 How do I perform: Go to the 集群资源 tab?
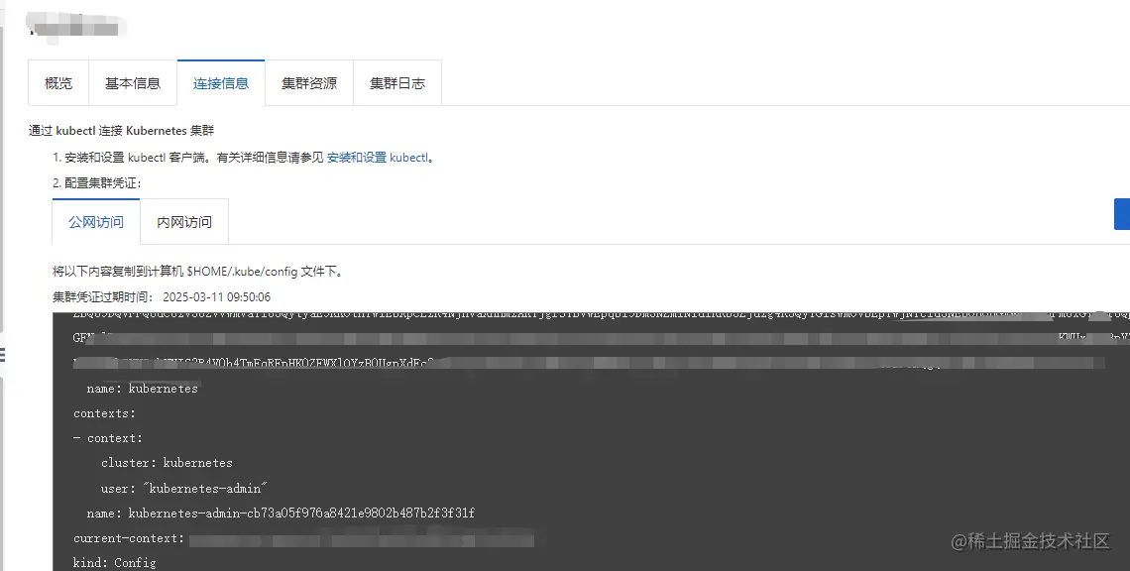pos(309,83)
